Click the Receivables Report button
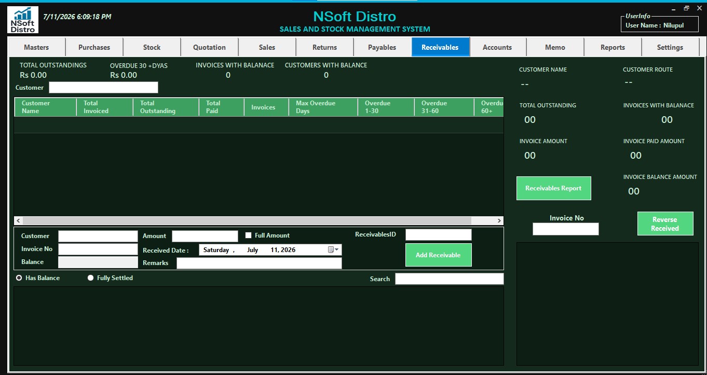 pyautogui.click(x=553, y=188)
